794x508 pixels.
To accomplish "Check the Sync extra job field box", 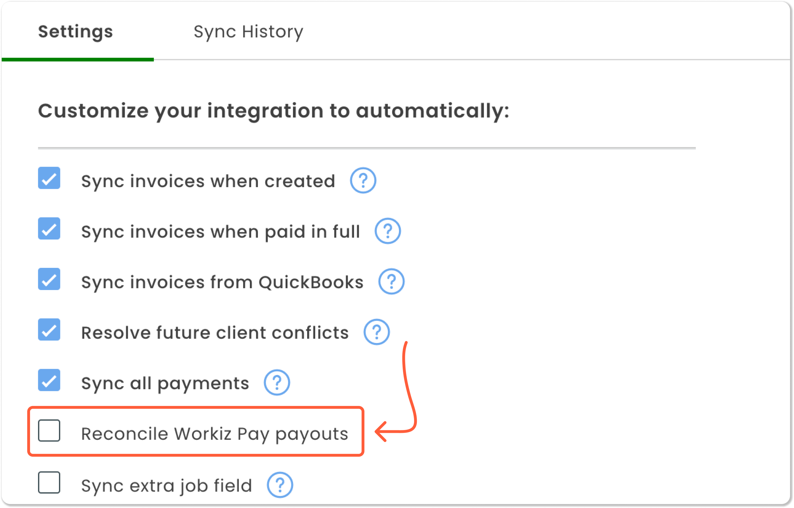I will click(x=49, y=482).
